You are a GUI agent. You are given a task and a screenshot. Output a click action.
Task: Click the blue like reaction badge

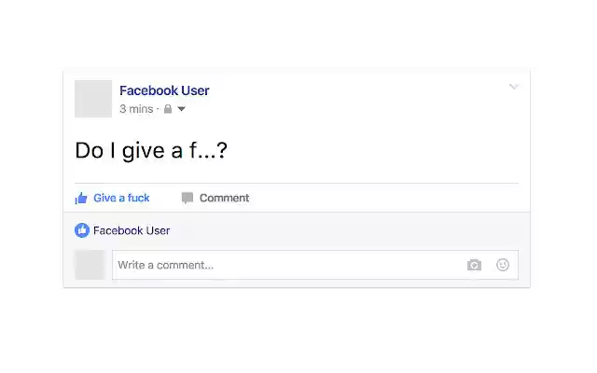[82, 230]
